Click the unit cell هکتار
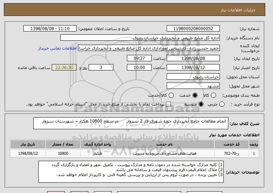This screenshot has height=193, width=273. pyautogui.click(x=97, y=153)
